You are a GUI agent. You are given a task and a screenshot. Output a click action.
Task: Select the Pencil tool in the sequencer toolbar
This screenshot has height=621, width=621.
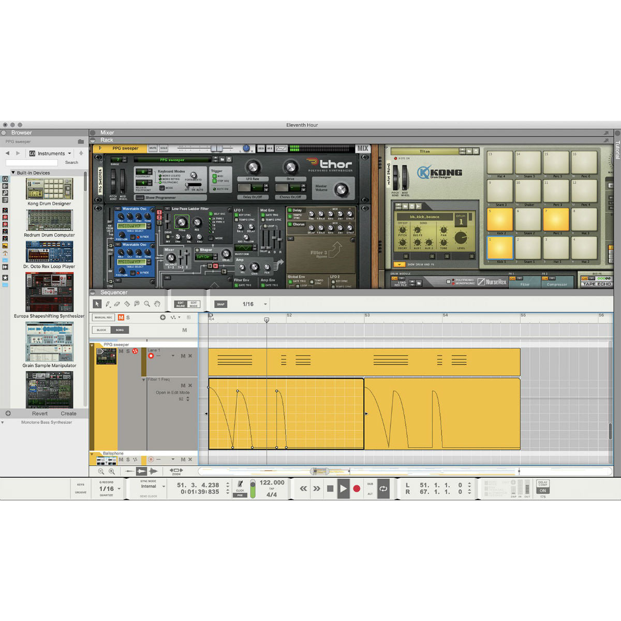coord(108,304)
